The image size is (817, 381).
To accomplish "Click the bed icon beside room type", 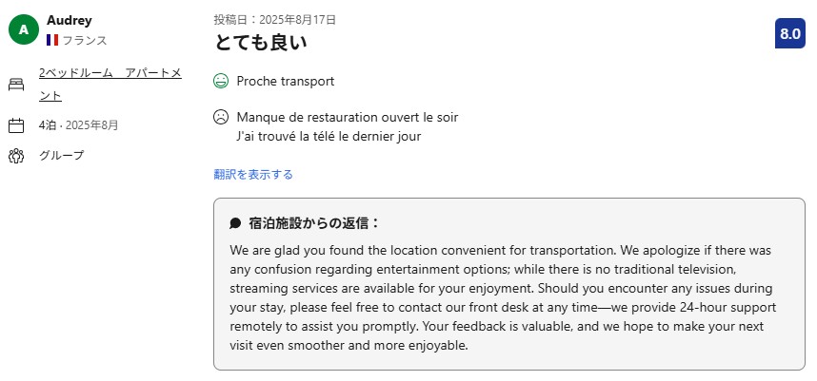I will [16, 85].
